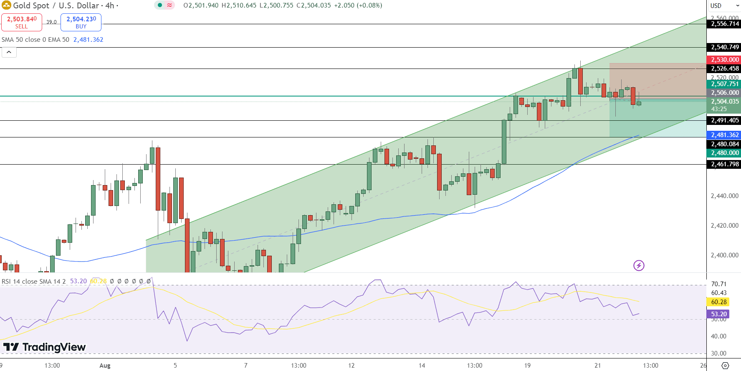Click the 19 date label on time axis
741x371 pixels.
(x=528, y=366)
